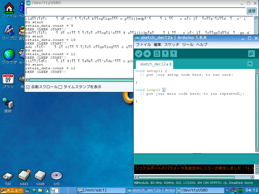
Task: Click the Upload arrow button in Arduino
Action: 147,54
